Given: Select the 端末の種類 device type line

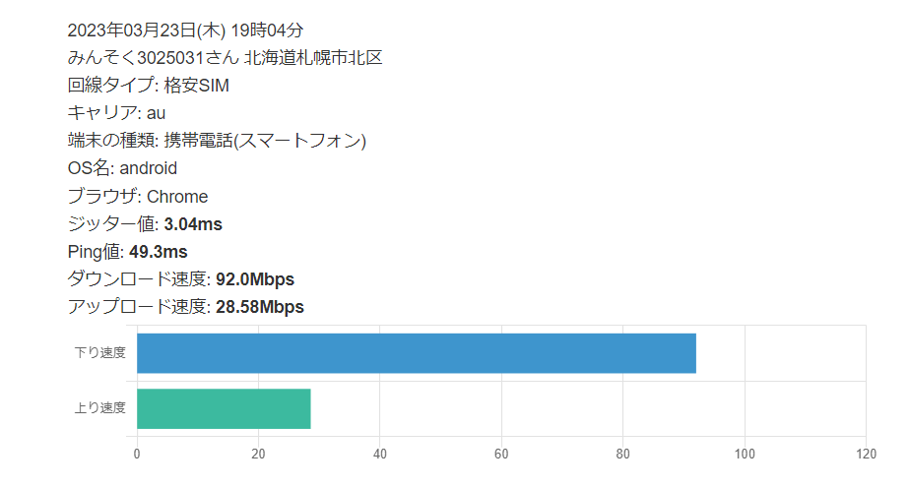Looking at the screenshot, I should pyautogui.click(x=217, y=141).
